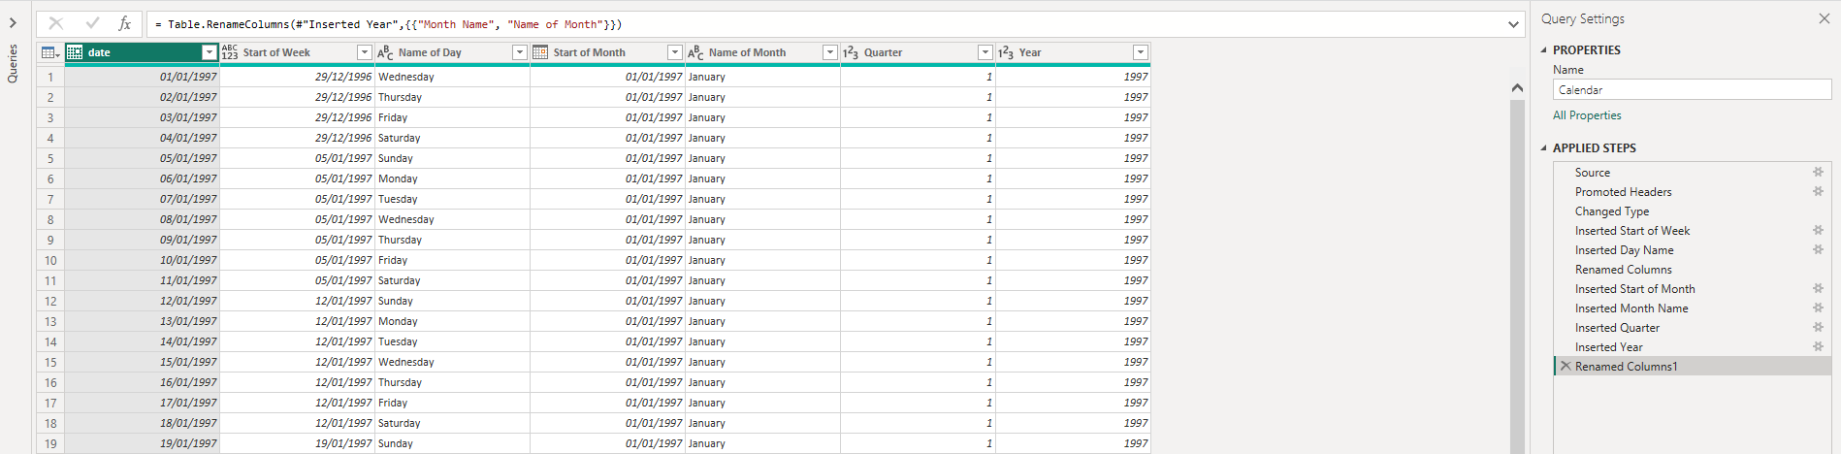
Task: Click the query Name field containing Calendar
Action: tap(1691, 89)
